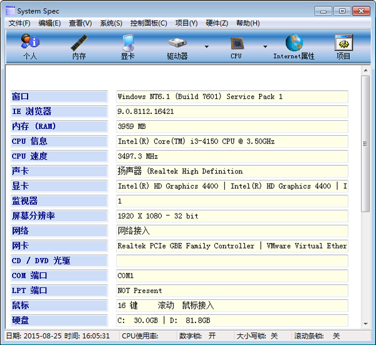Screen dimensions: 376x345
Task: Click the 监视器 label button
Action: click(59, 201)
